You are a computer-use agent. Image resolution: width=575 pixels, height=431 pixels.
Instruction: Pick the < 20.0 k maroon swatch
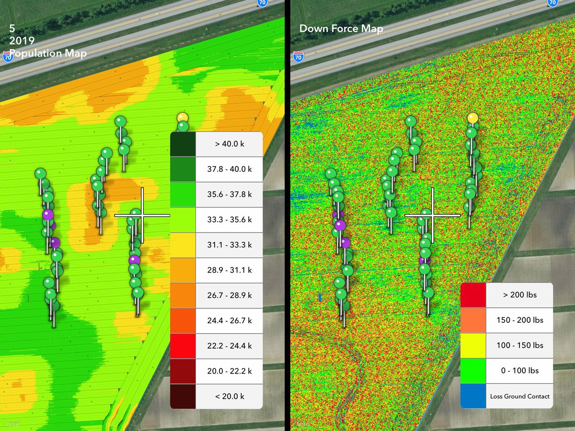click(x=183, y=397)
